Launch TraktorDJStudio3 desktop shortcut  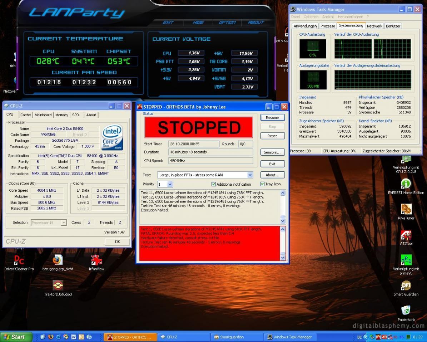coord(58,288)
